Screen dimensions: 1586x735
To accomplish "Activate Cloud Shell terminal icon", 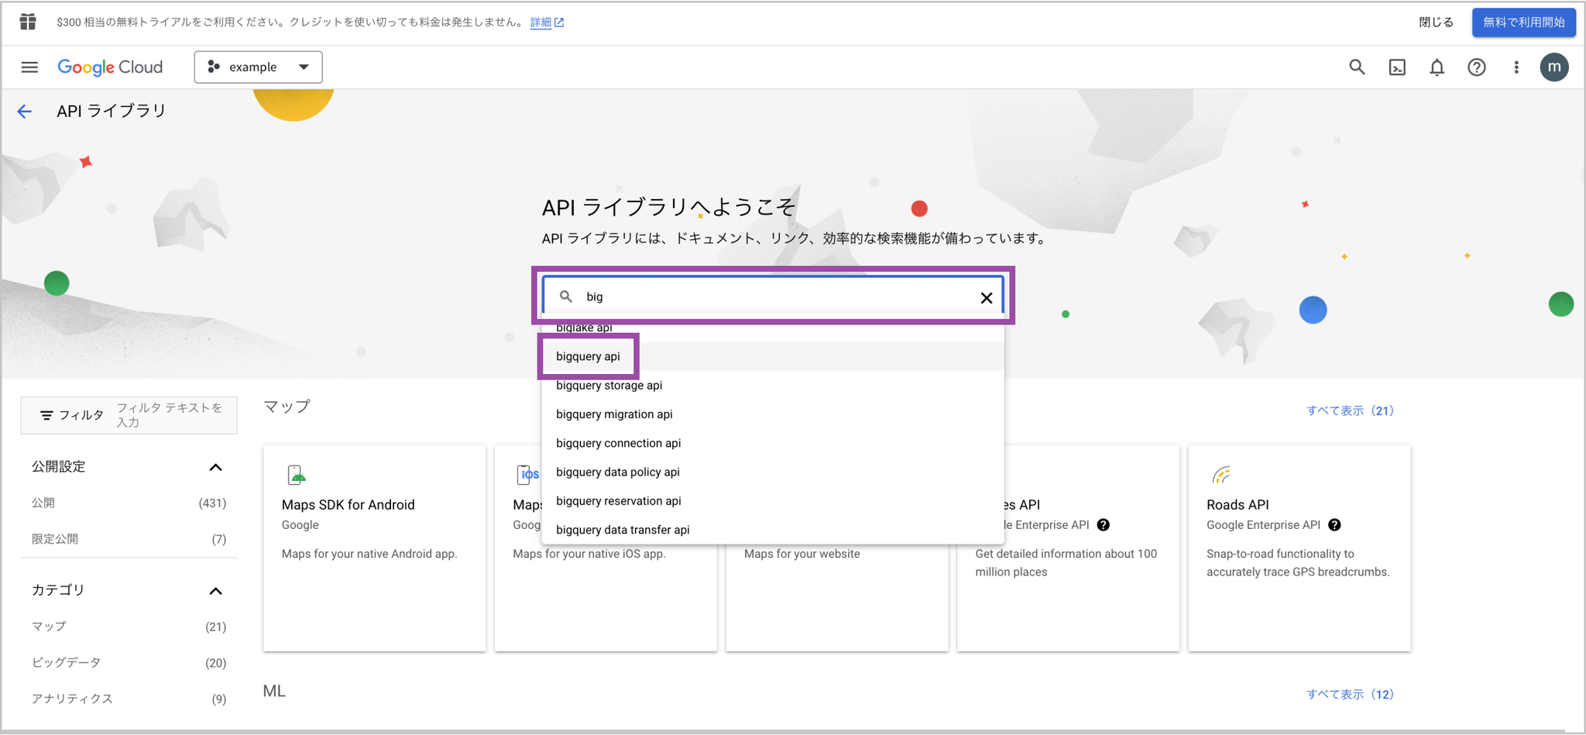I will click(1397, 67).
